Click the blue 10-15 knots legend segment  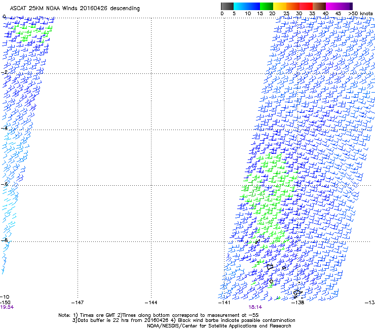(253, 6)
